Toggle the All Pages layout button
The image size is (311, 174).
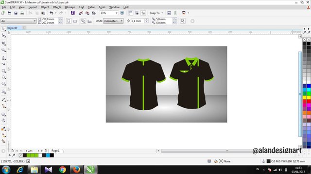pos(83,21)
